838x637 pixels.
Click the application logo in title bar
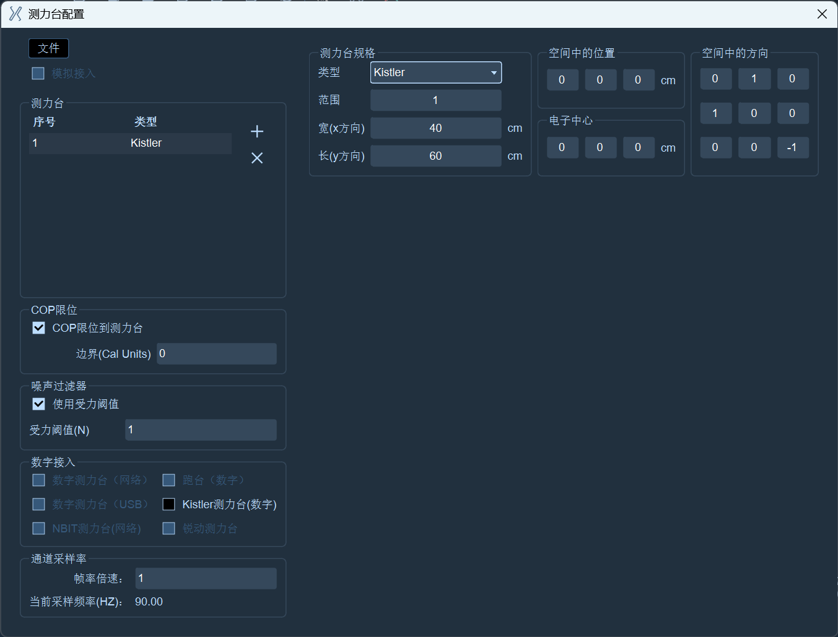click(15, 14)
